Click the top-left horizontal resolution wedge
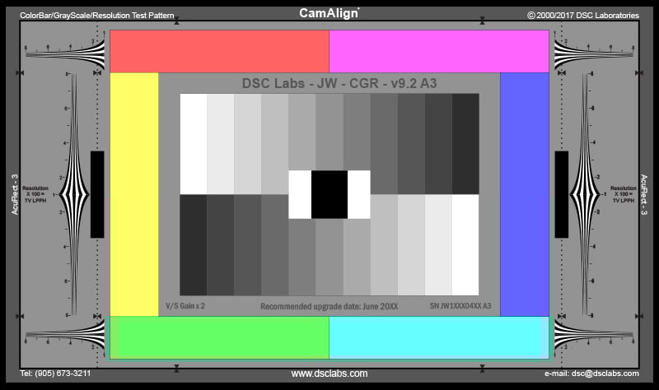This screenshot has width=659, height=390. (65, 54)
